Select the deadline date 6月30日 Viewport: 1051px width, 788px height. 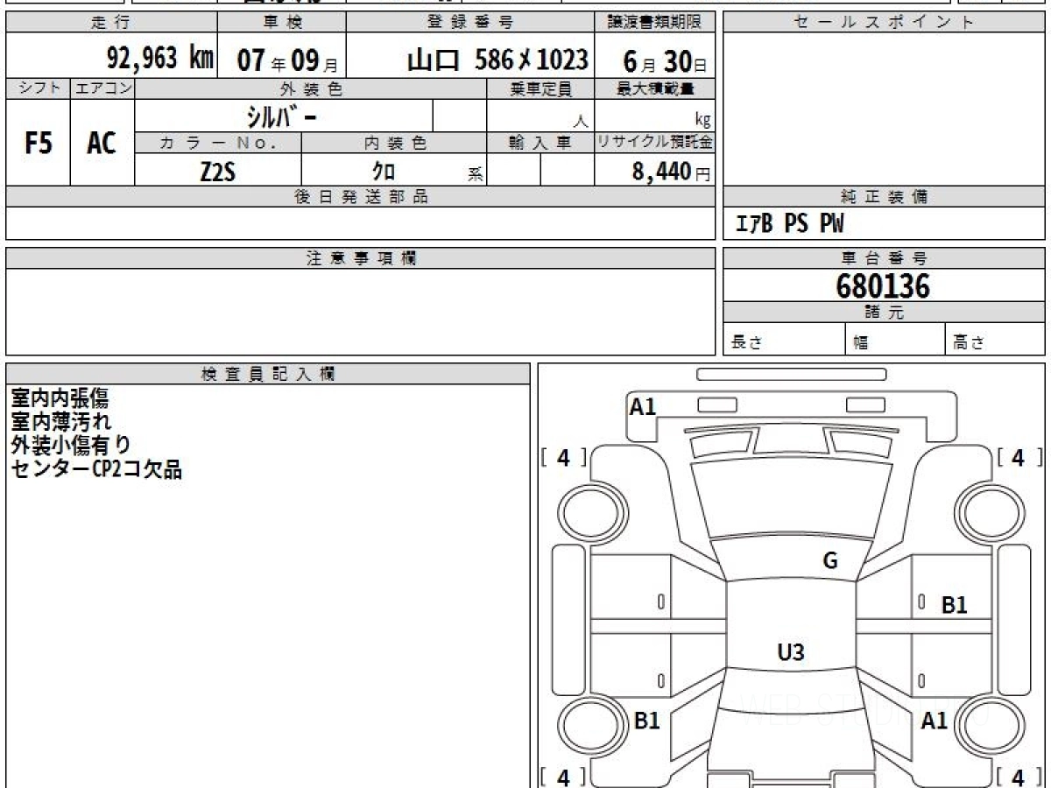tap(665, 62)
